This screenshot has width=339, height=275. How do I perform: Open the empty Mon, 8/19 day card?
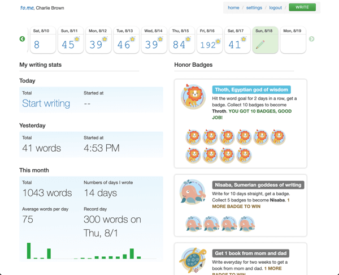tap(292, 40)
